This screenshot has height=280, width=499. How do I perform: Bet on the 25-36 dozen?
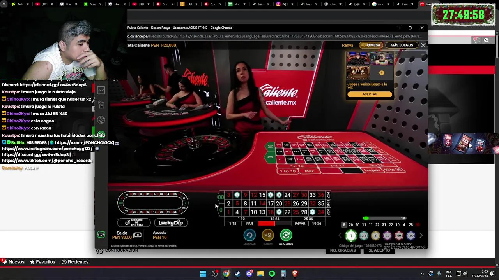pyautogui.click(x=308, y=219)
